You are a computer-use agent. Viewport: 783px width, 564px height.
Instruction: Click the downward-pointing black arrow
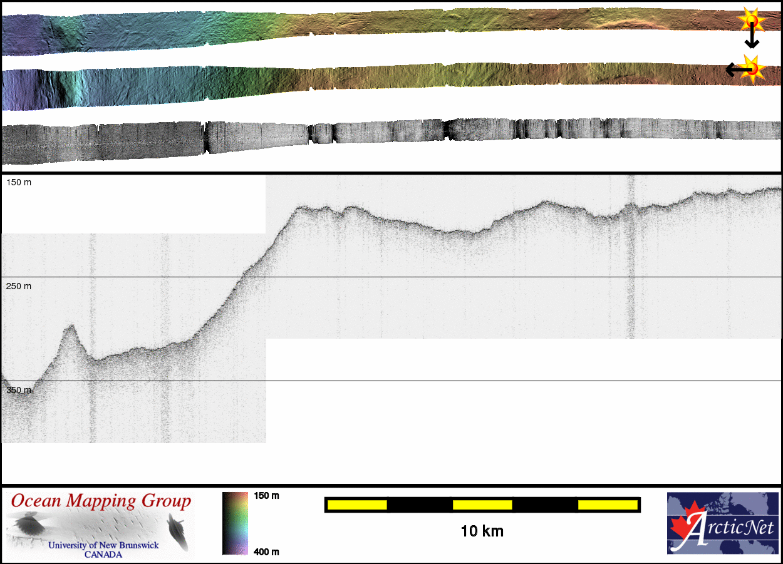coord(752,41)
